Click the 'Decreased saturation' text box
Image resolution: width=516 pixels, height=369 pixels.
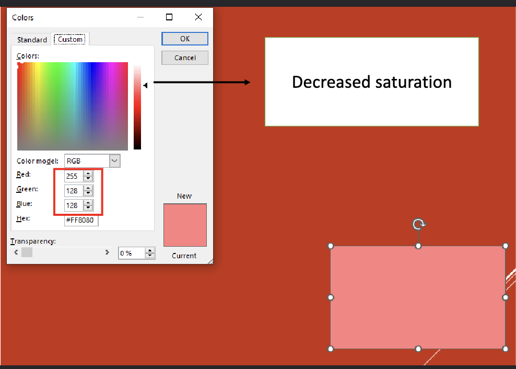point(371,82)
